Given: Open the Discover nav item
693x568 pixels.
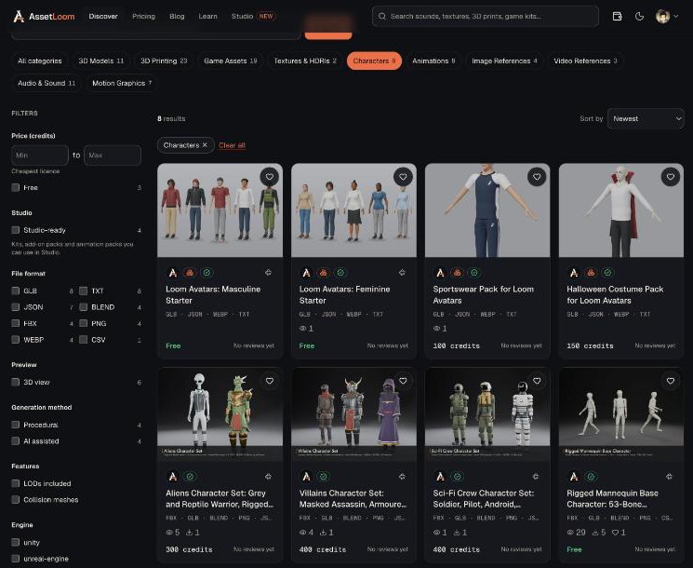Looking at the screenshot, I should [103, 17].
